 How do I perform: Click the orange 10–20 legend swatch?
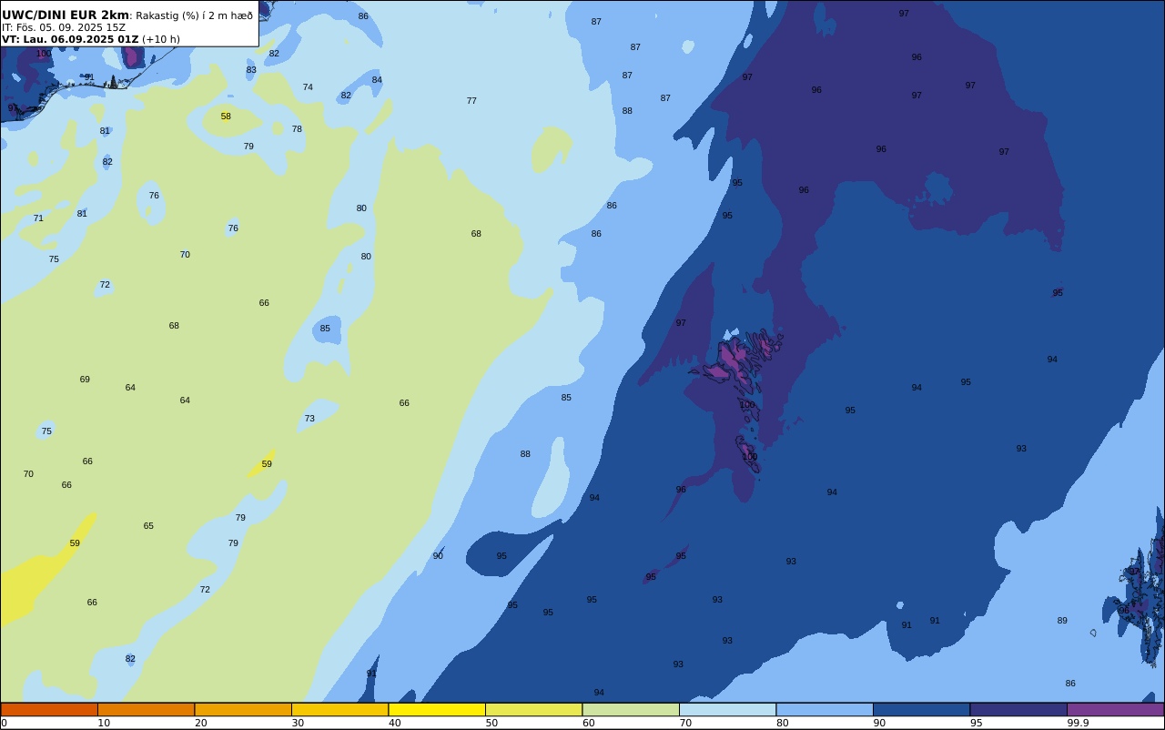[x=147, y=710]
